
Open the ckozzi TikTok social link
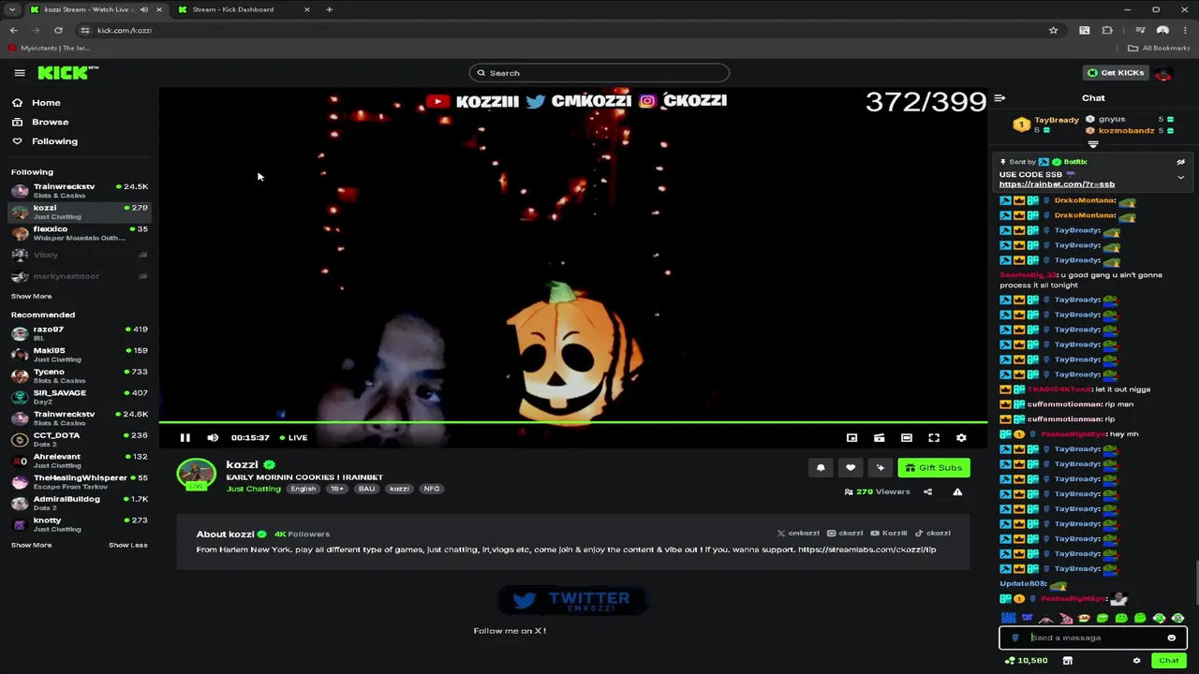[933, 534]
